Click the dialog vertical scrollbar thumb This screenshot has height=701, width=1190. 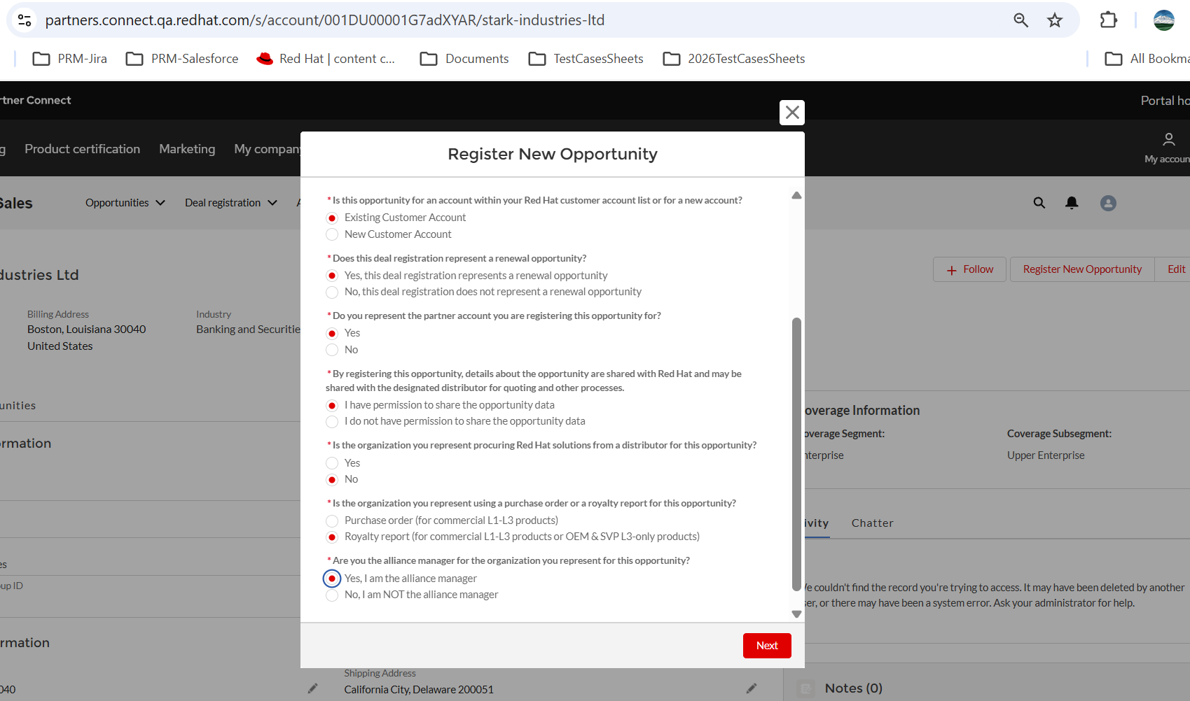[796, 455]
